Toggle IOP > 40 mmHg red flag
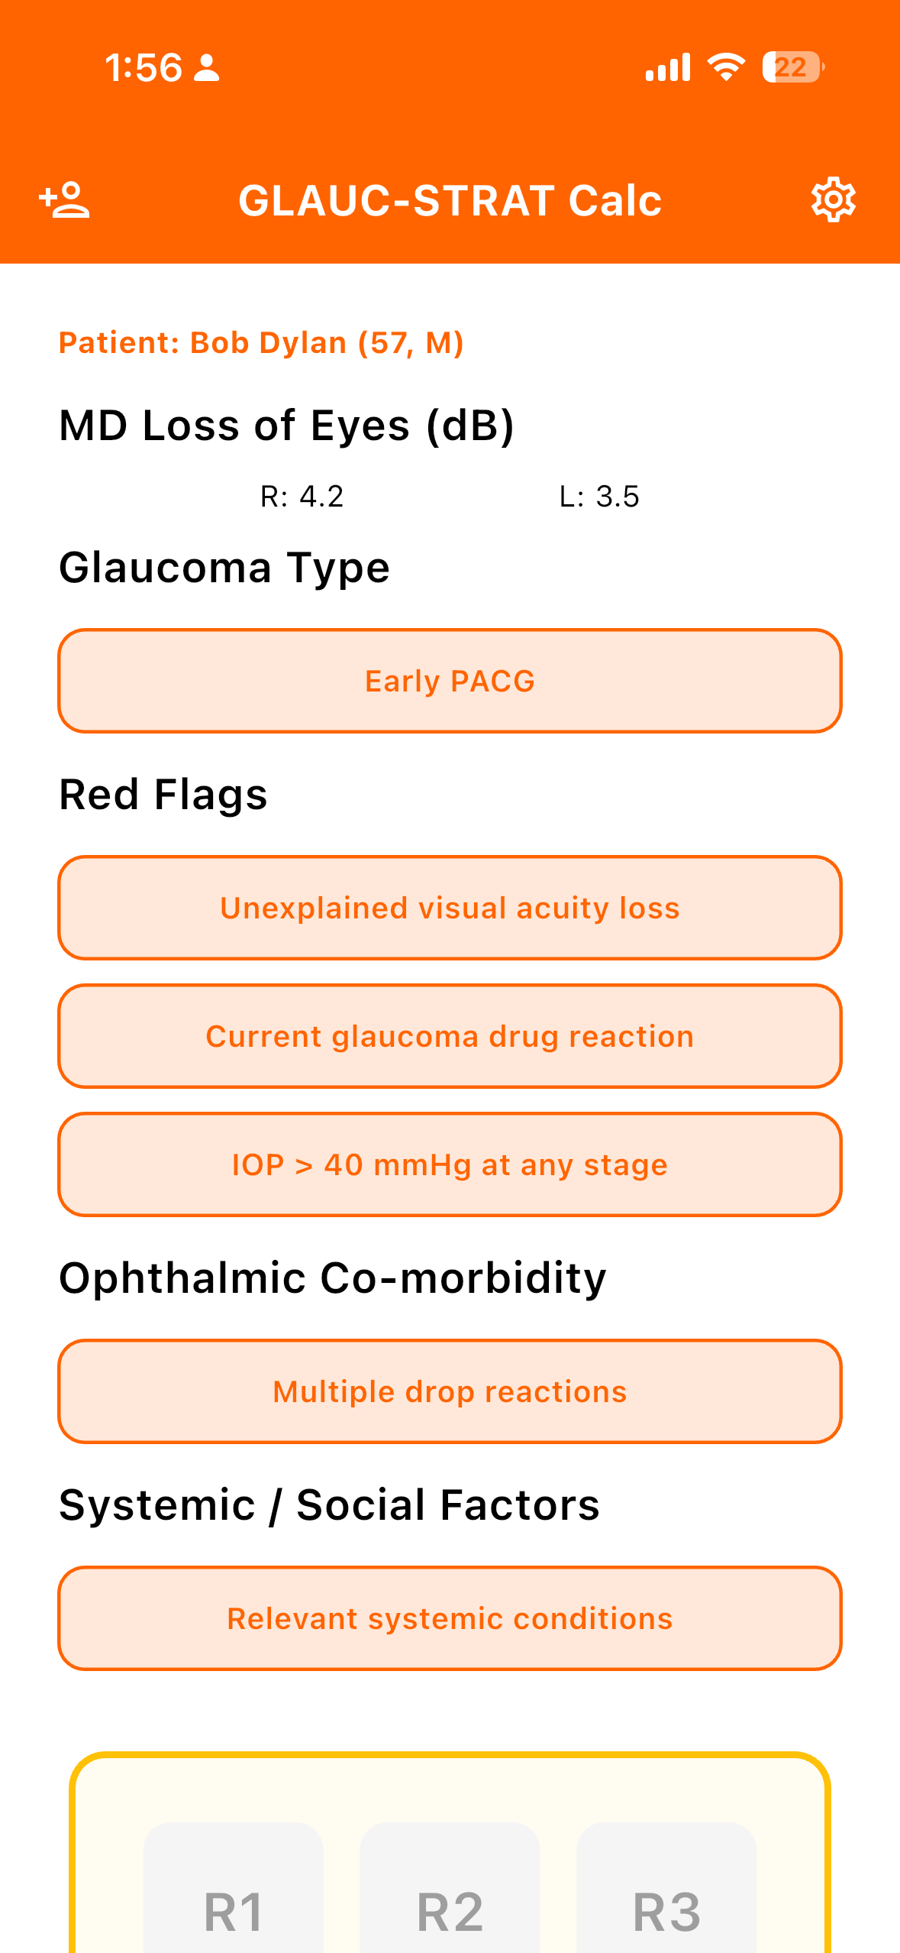 (450, 1164)
